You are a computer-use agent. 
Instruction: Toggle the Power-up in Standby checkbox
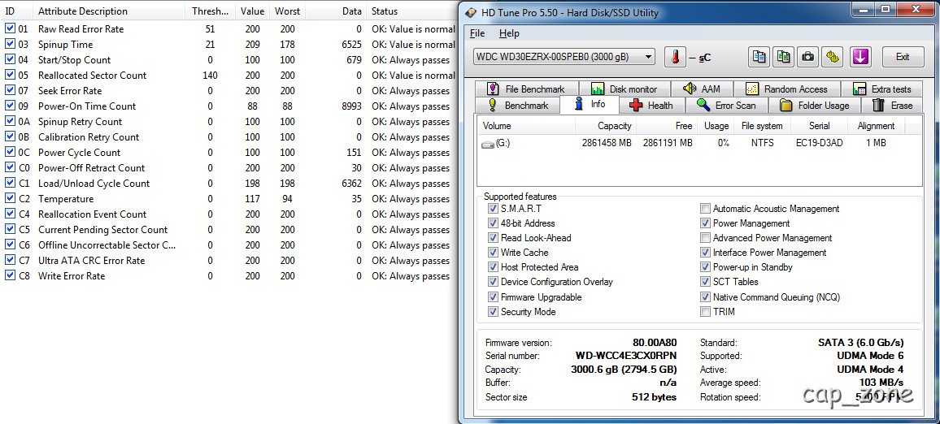[705, 267]
